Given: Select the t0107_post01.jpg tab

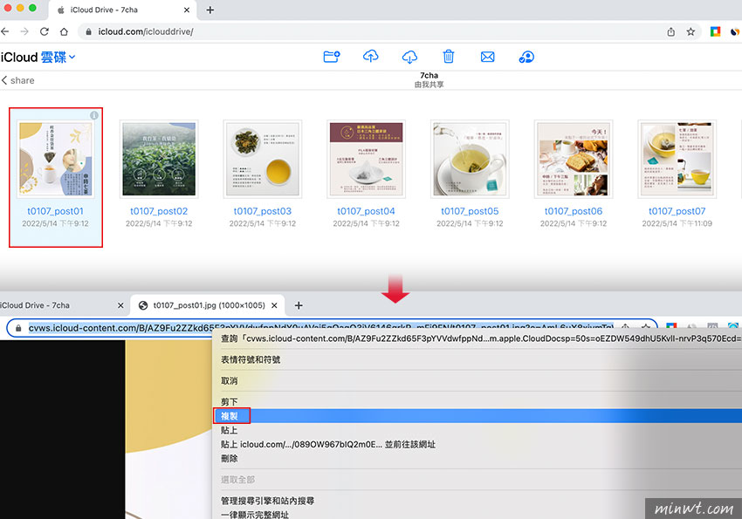Looking at the screenshot, I should click(209, 305).
